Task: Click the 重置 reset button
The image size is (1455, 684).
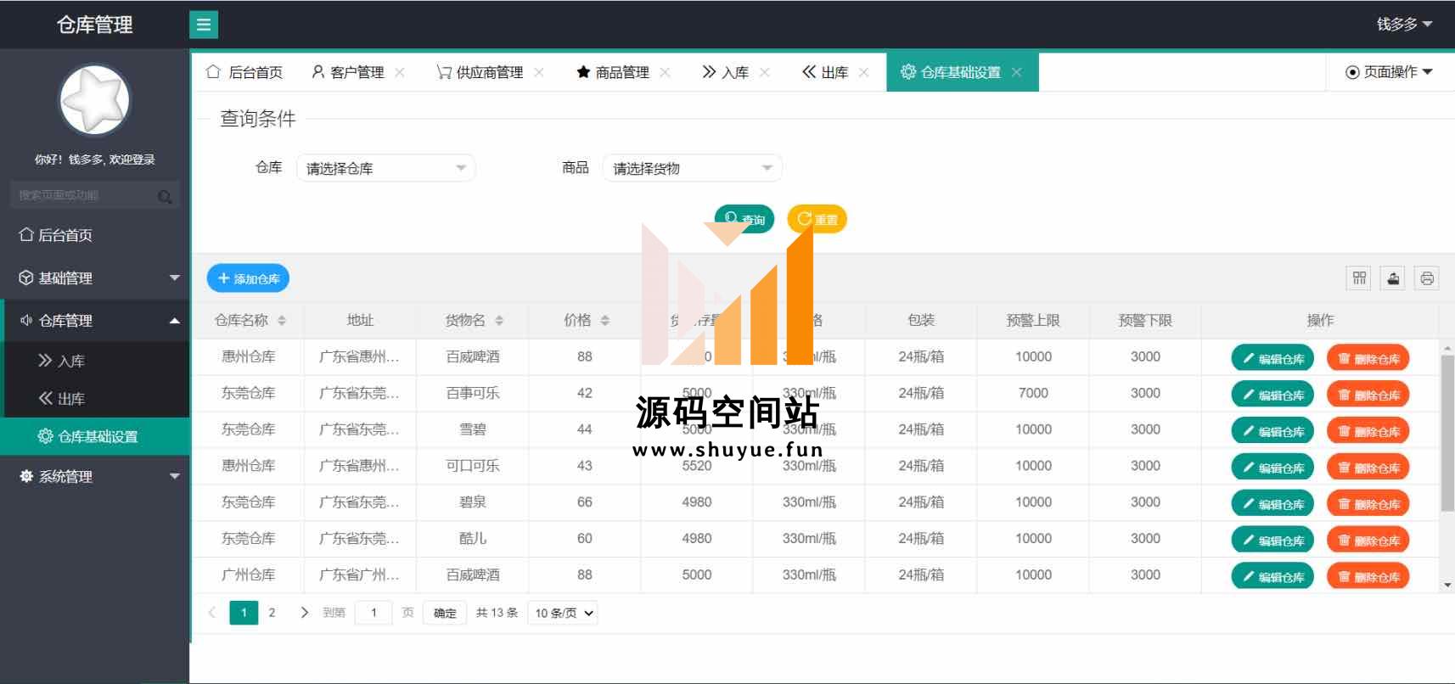Action: (817, 219)
